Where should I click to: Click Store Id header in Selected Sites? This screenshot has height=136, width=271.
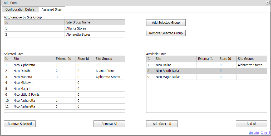click(x=85, y=59)
